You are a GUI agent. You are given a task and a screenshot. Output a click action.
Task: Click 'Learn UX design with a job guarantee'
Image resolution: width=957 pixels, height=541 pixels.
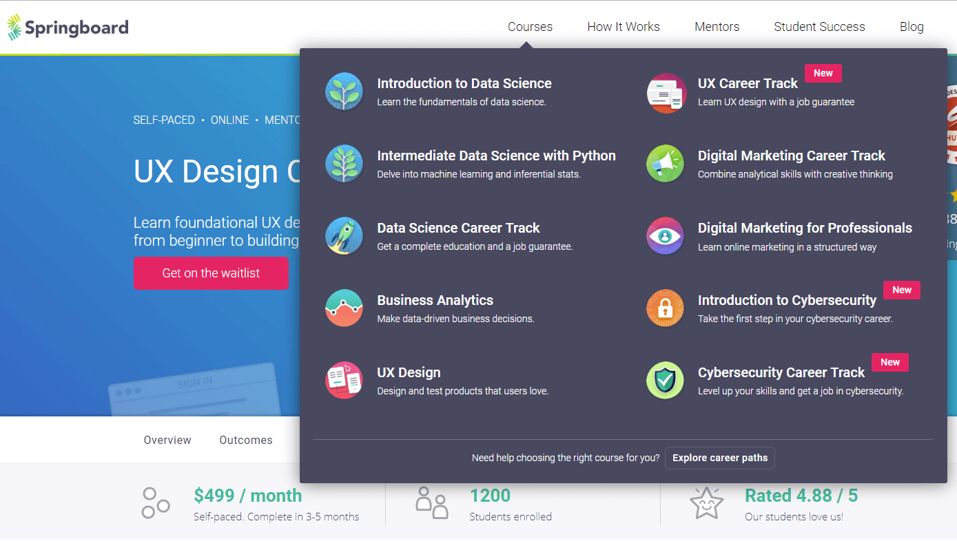point(776,102)
